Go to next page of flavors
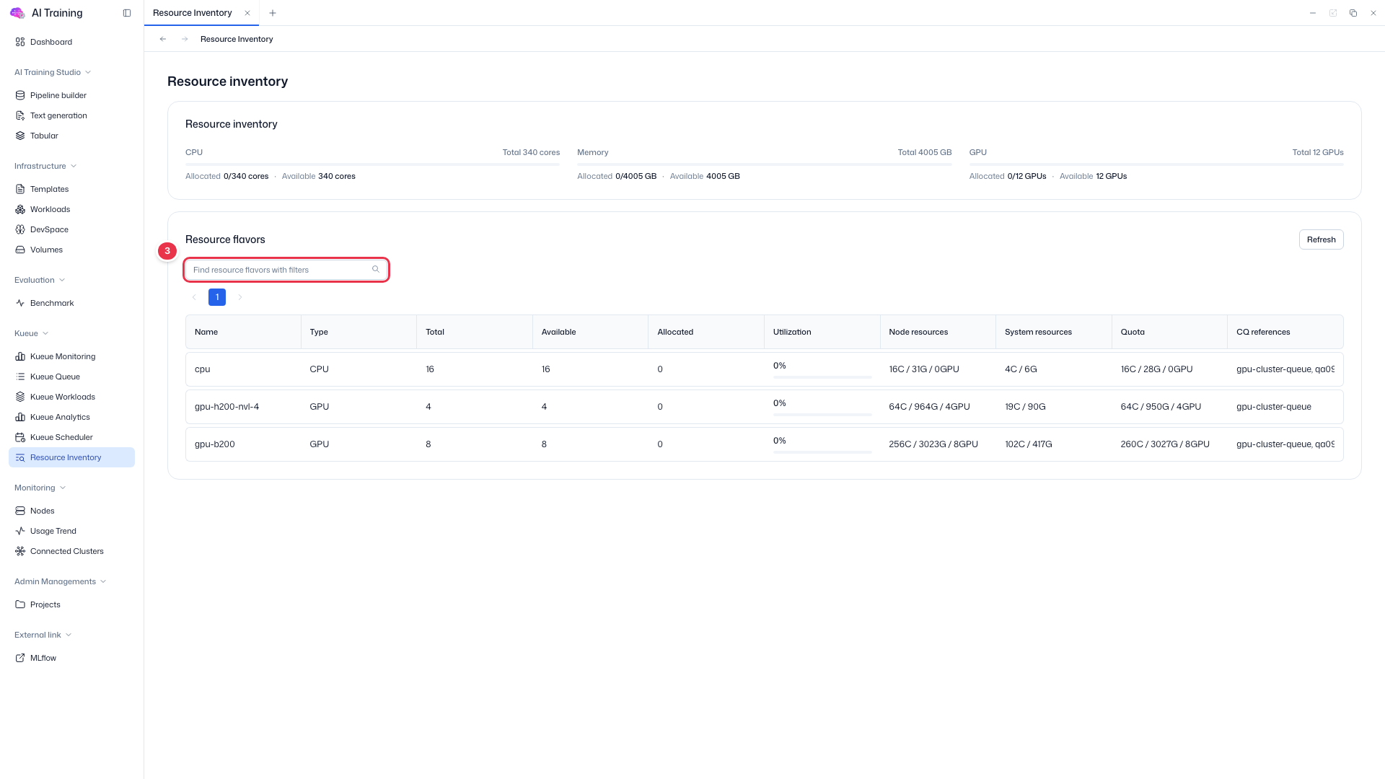1385x779 pixels. tap(240, 297)
